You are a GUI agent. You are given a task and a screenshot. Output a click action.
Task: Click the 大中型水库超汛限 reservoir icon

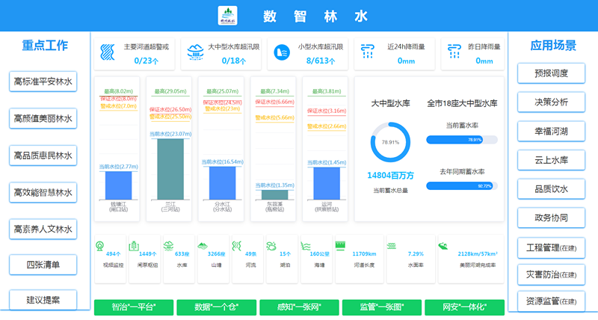[196, 52]
